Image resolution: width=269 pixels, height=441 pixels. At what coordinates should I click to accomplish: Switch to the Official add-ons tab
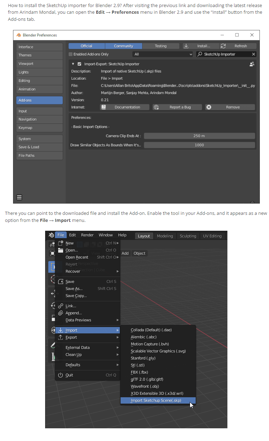86,46
